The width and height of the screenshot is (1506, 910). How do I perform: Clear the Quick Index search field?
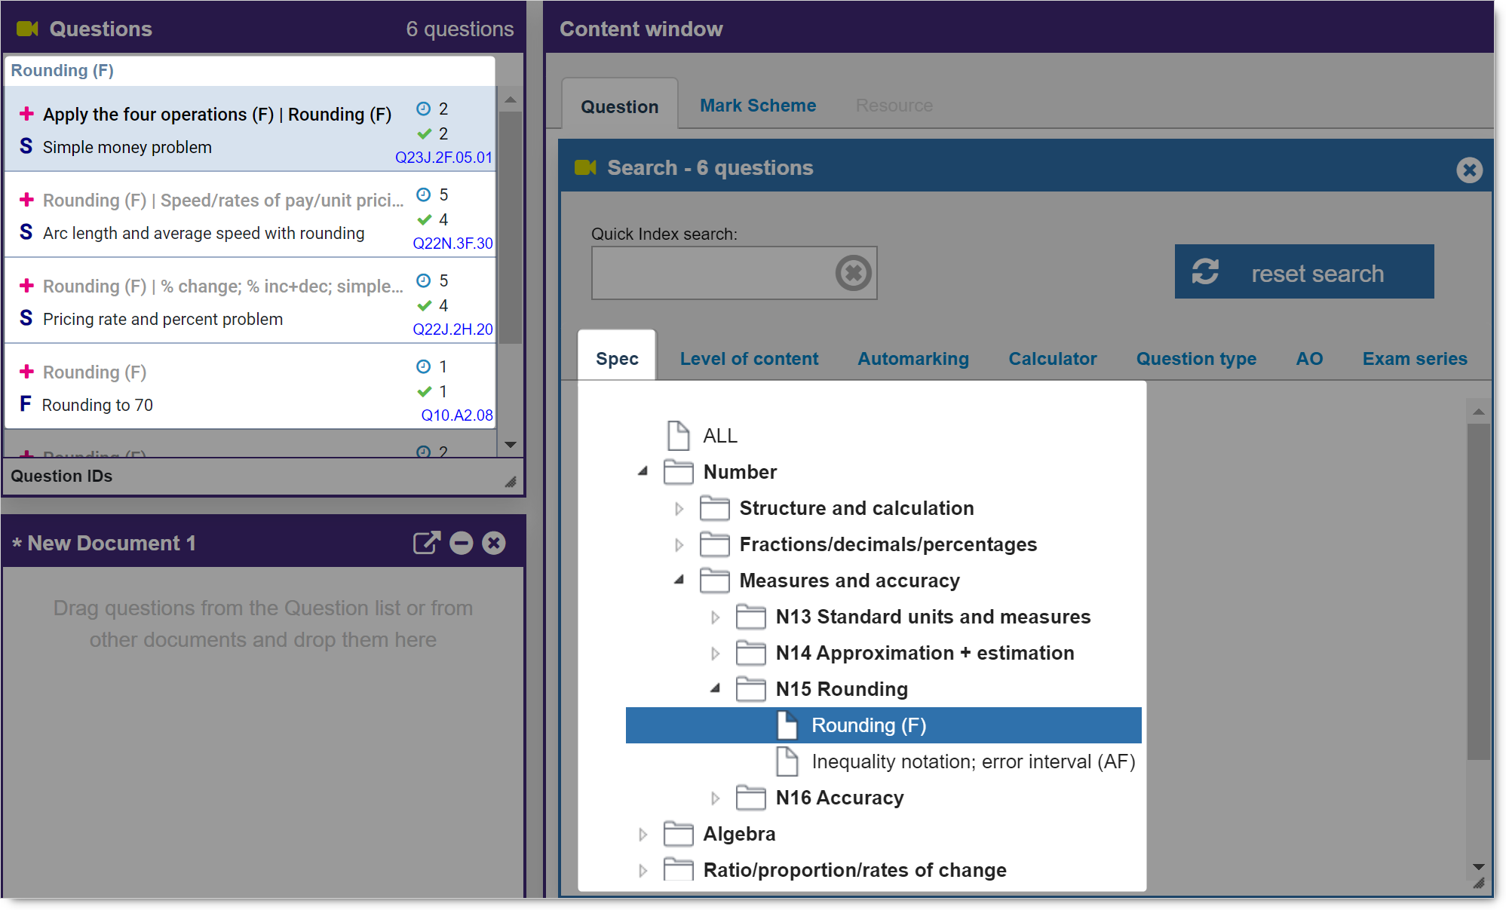pyautogui.click(x=853, y=273)
